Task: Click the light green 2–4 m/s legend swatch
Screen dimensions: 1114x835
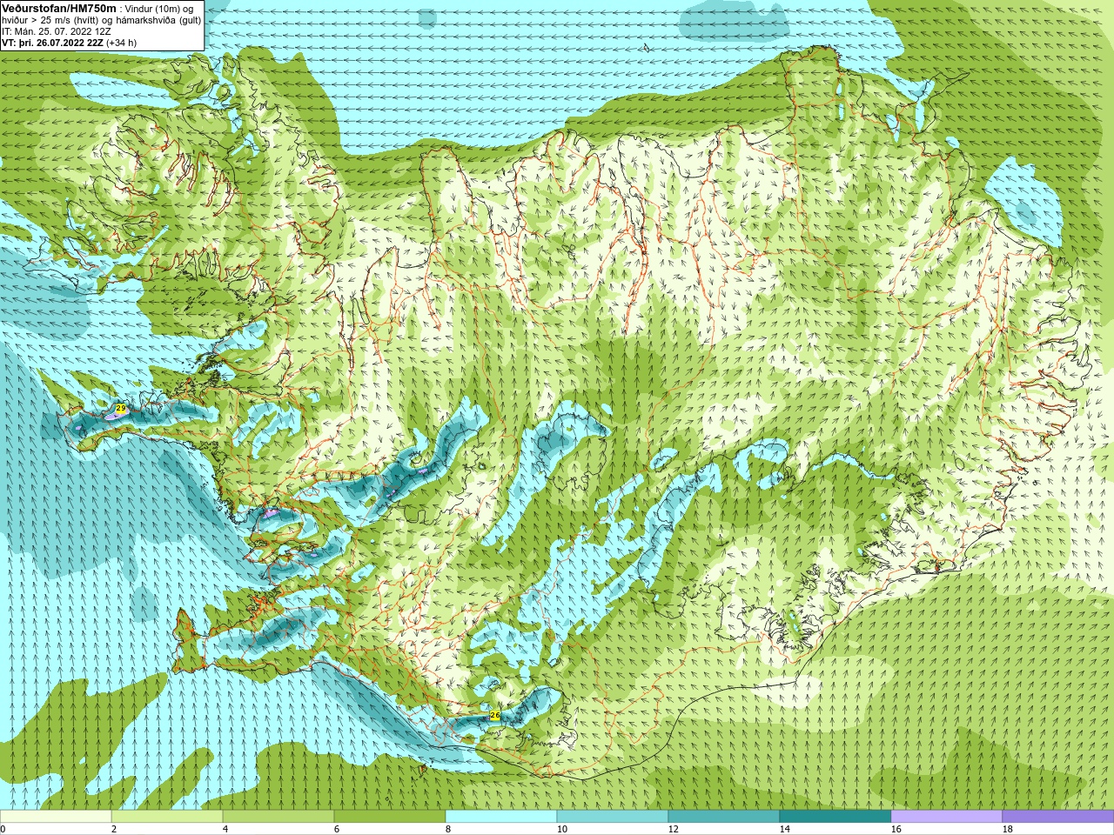Action: [x=167, y=817]
